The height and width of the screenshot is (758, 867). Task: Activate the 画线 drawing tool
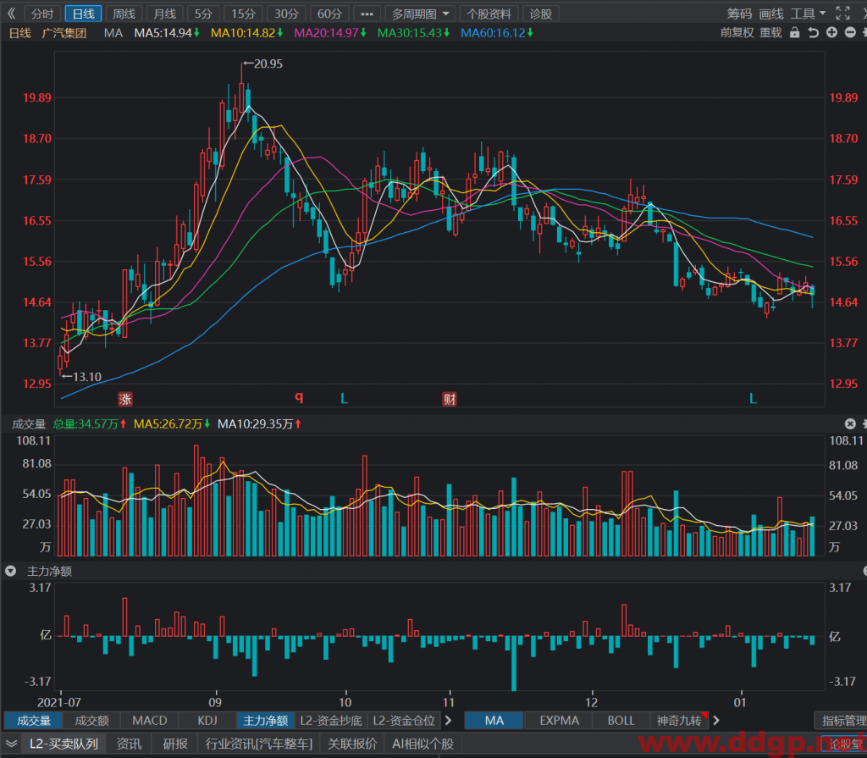[771, 14]
